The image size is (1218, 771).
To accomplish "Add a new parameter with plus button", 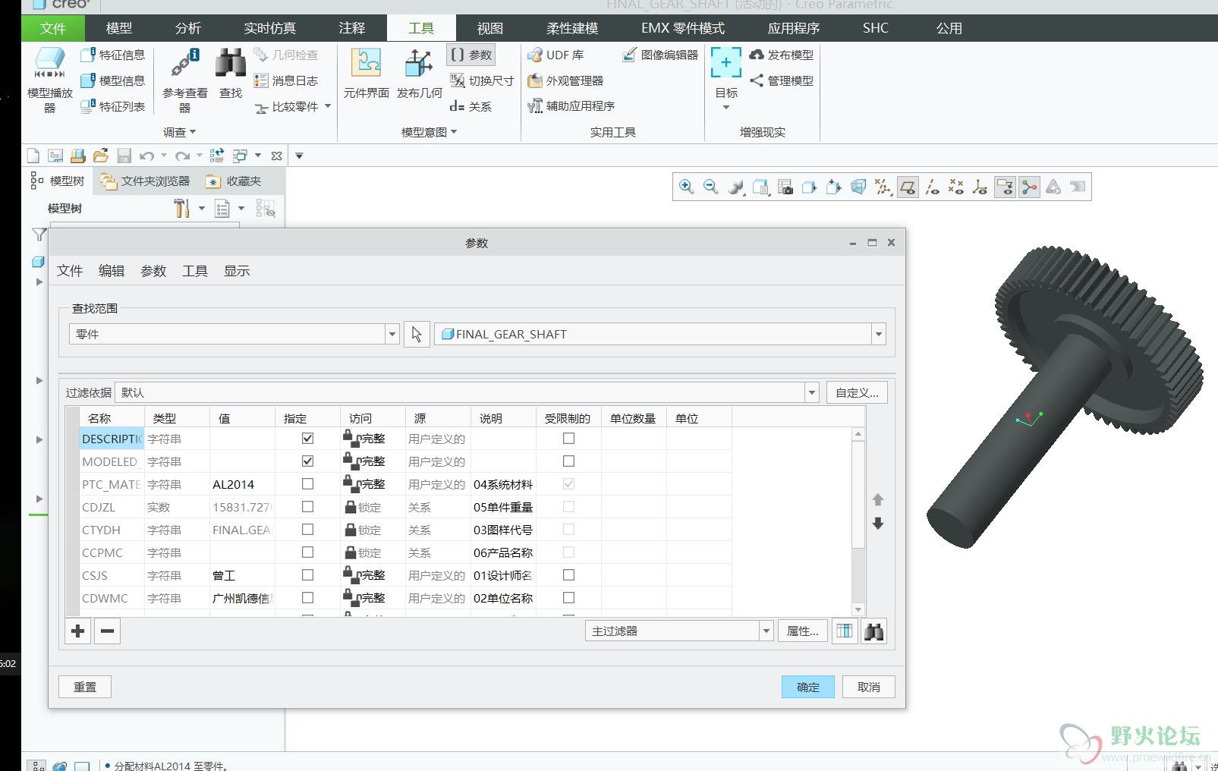I will [x=77, y=631].
